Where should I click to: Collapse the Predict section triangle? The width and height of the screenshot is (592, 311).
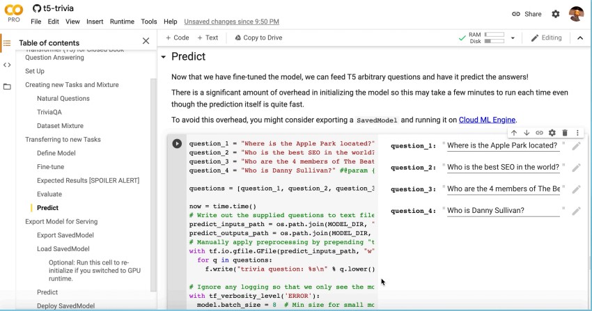tap(164, 57)
